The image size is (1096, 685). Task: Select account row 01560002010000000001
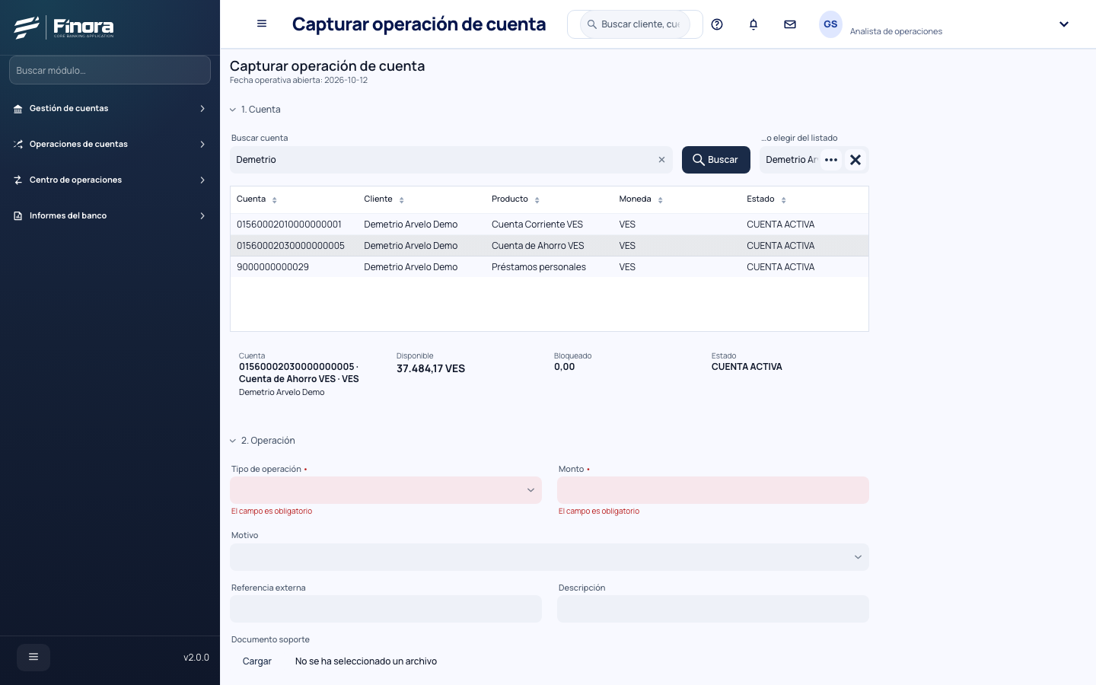550,225
